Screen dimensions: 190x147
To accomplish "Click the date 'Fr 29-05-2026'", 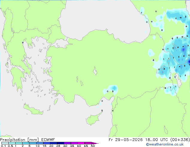I will pos(126,140).
